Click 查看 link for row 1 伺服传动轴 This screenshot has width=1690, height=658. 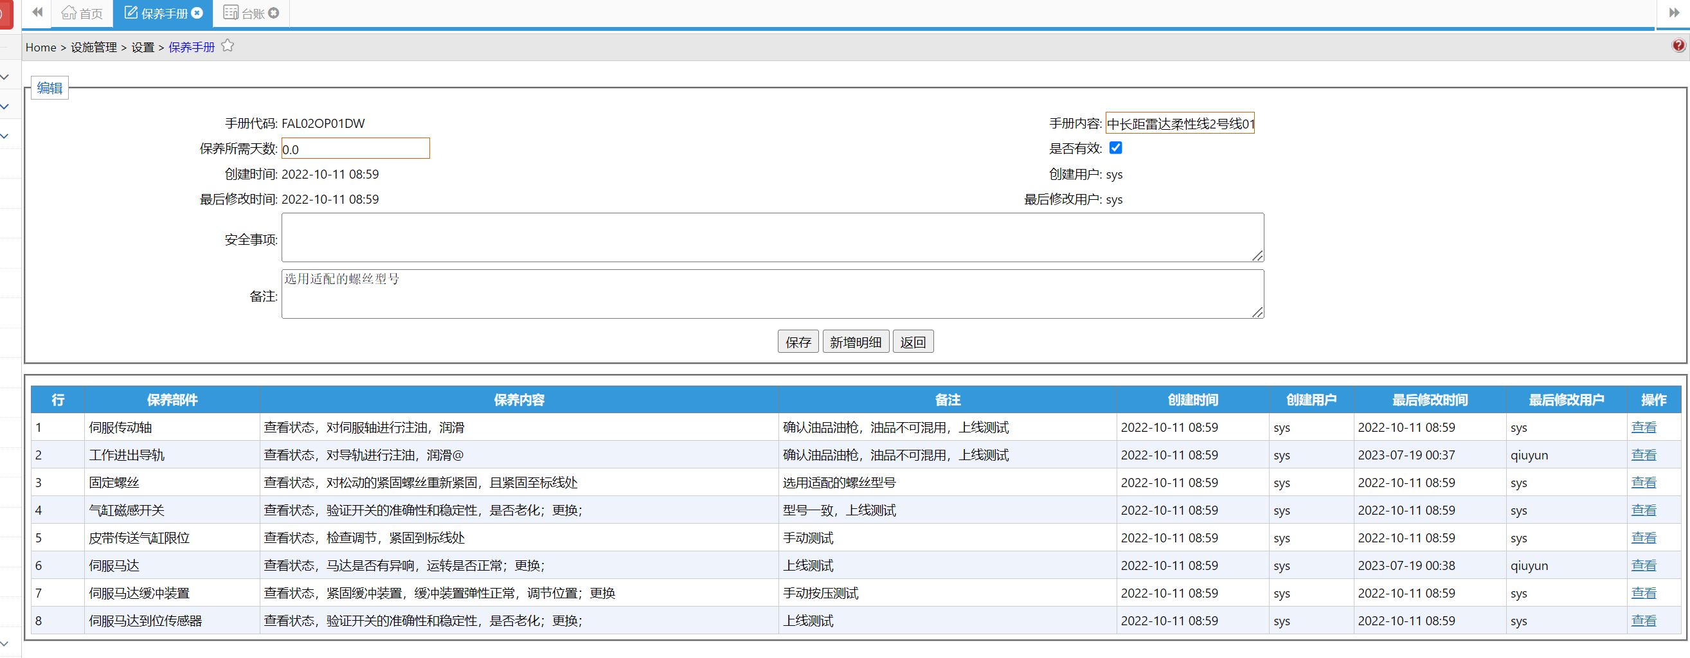(1644, 427)
